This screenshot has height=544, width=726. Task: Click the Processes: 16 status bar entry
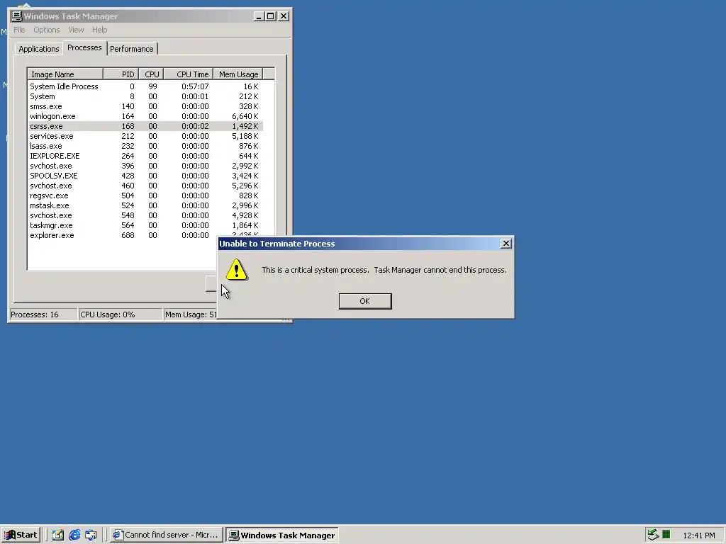point(43,314)
